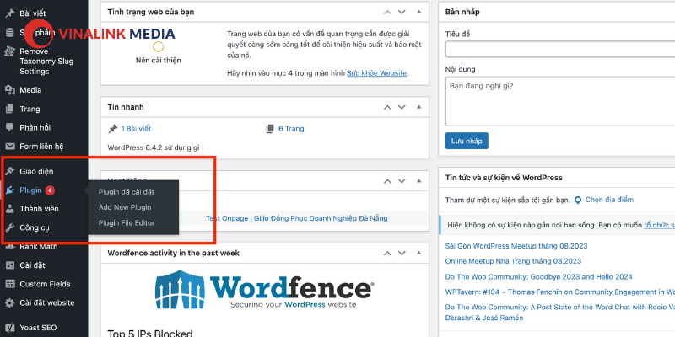
Task: Click the Plugin update count badge 4
Action: [50, 190]
